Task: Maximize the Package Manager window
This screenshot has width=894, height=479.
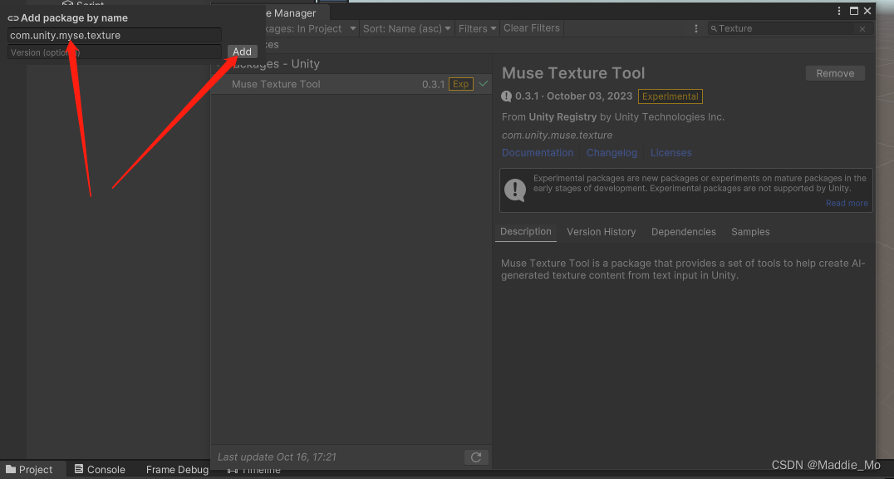Action: (x=854, y=11)
